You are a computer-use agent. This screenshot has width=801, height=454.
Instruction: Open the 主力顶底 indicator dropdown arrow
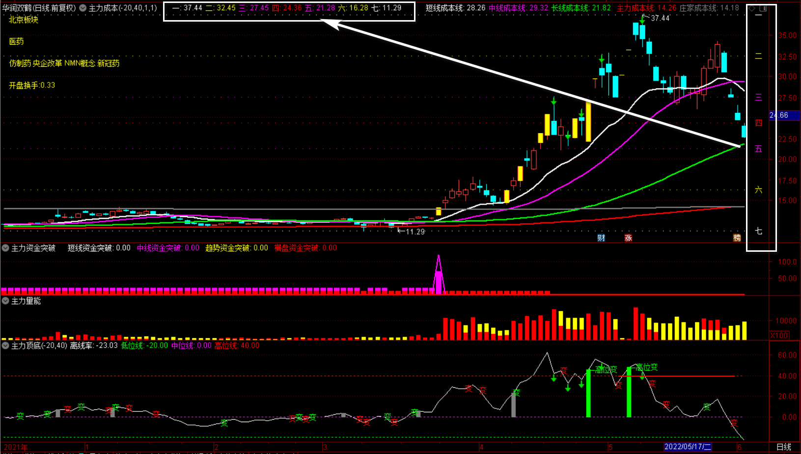pos(5,346)
